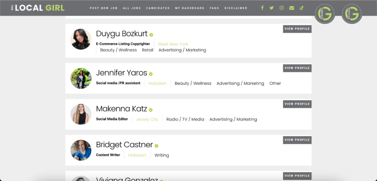The image size is (377, 181).
Task: Click E-Commerce Listing Copyrighter job title
Action: 123,44
